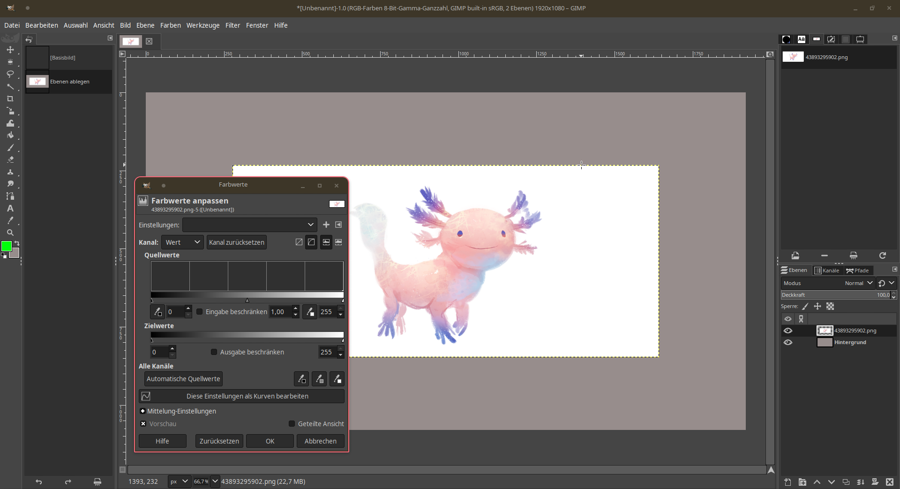Enable Ausgabe beschränken checkbox
Image resolution: width=900 pixels, height=489 pixels.
click(214, 352)
